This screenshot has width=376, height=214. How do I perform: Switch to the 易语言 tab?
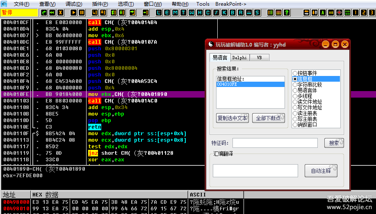coord(220,57)
